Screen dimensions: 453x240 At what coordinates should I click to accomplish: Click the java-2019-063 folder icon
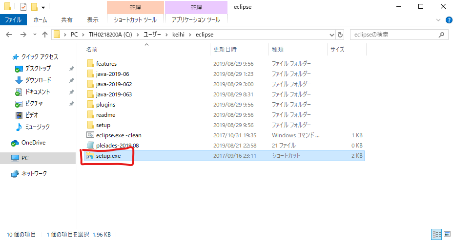click(x=90, y=94)
